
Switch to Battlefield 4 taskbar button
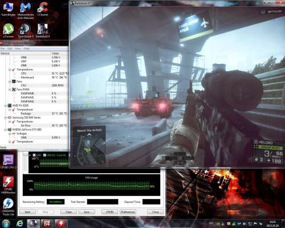34,223
